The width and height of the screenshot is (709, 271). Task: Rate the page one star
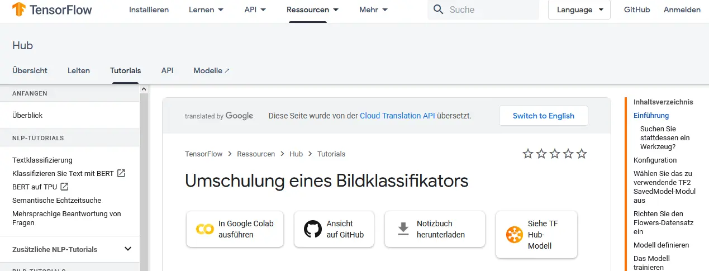click(528, 154)
